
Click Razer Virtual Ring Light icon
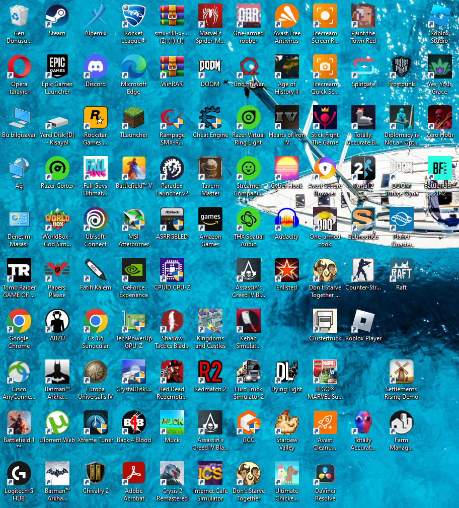click(249, 118)
